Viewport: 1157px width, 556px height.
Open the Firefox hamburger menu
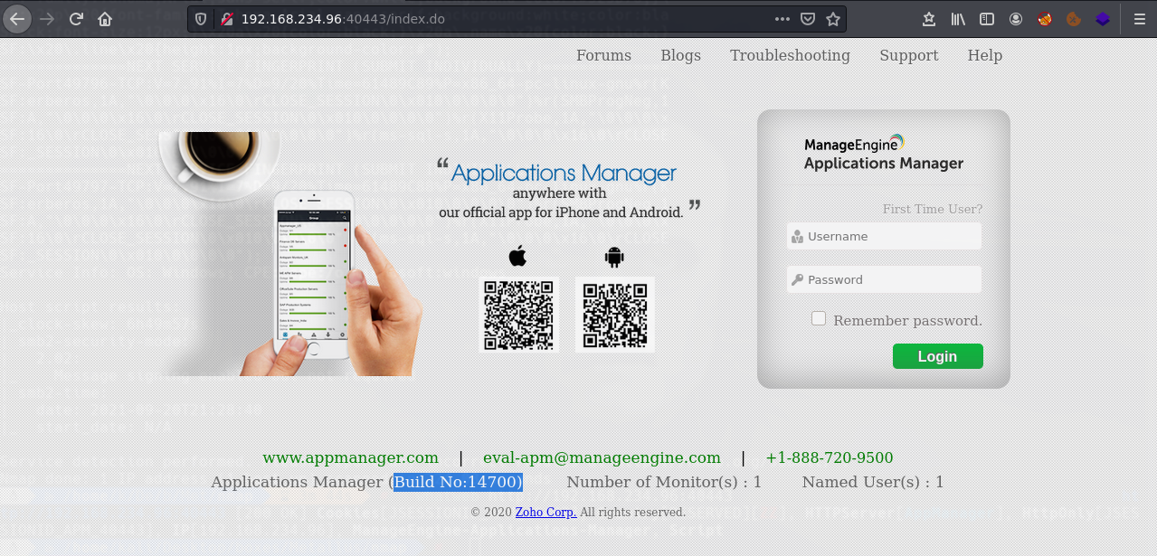pos(1139,19)
